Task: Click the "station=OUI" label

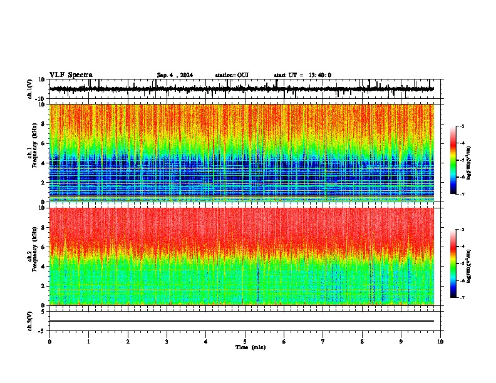Action: tap(232, 75)
